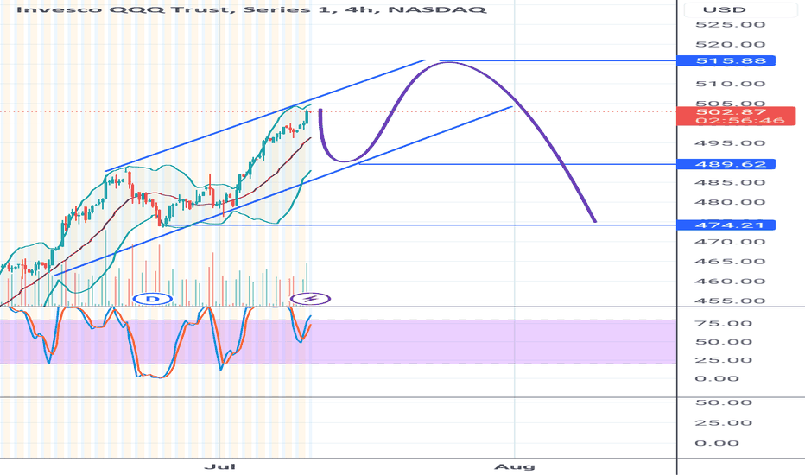Click the countdown timer 02:56:46
The image size is (805, 475).
click(740, 121)
